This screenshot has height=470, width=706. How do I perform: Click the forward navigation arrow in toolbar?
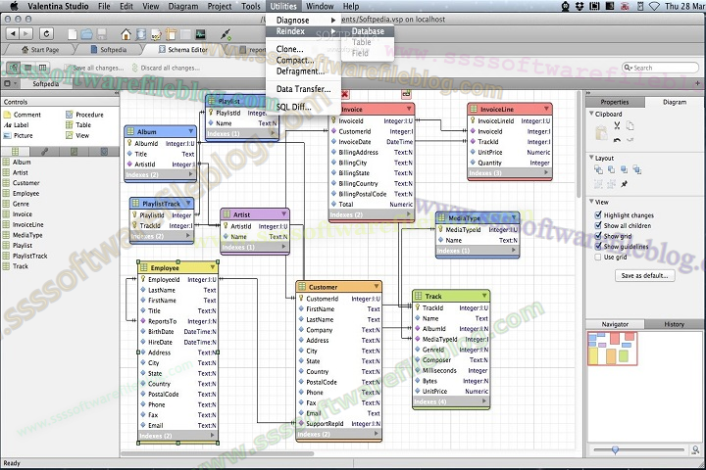pos(26,33)
